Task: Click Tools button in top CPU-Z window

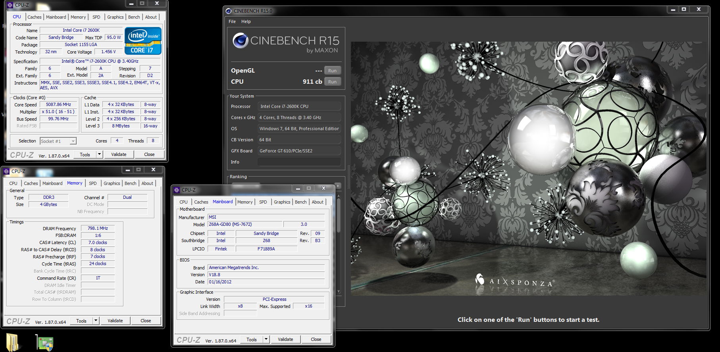Action: tap(85, 154)
